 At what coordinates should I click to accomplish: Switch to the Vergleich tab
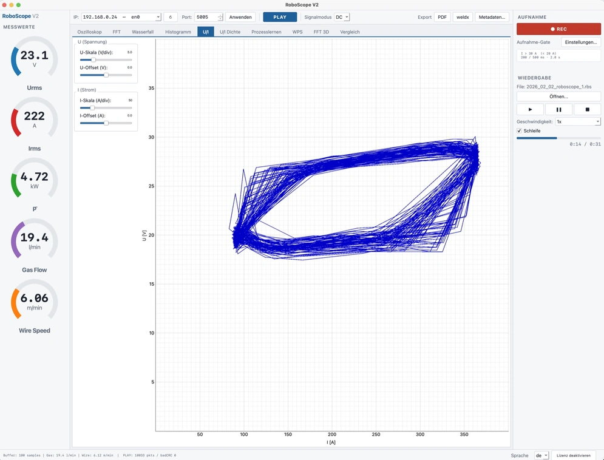[350, 32]
